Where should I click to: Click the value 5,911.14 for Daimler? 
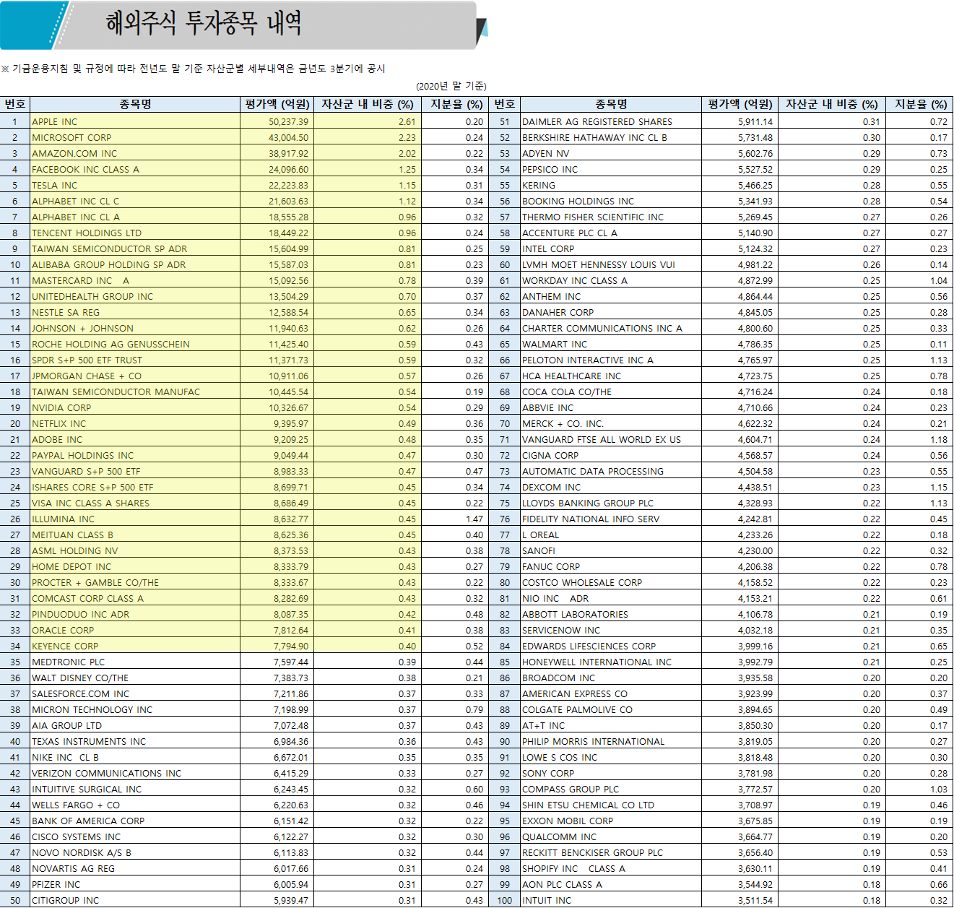coord(740,121)
